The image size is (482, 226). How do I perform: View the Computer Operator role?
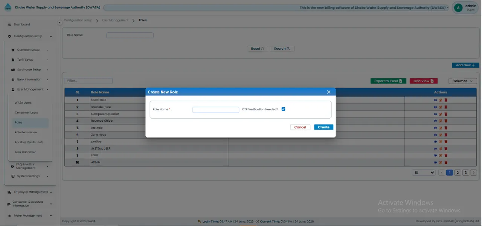(x=436, y=114)
